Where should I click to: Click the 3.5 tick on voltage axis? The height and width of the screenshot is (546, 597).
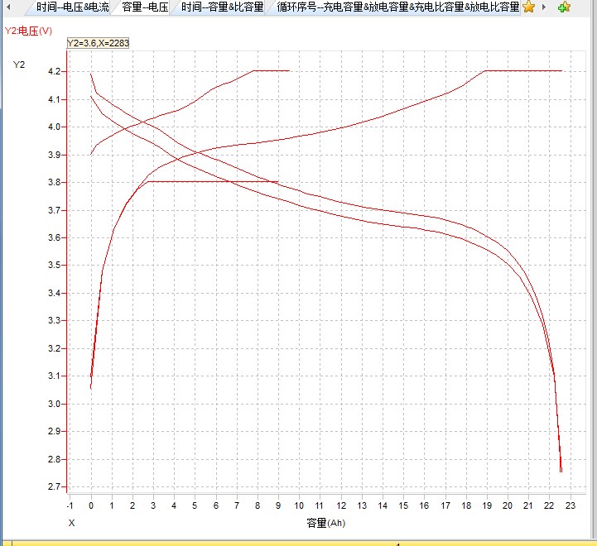55,266
